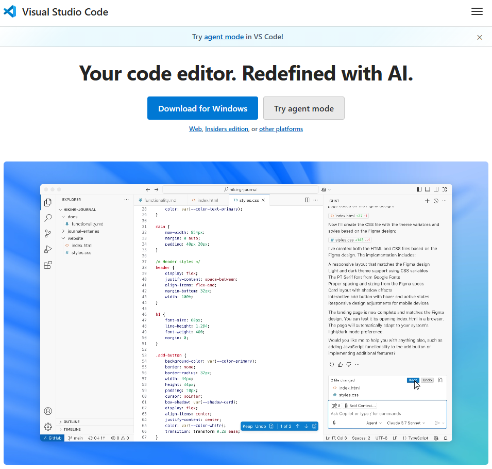The width and height of the screenshot is (492, 469).
Task: Open the Agent mode dropdown
Action: 374,423
